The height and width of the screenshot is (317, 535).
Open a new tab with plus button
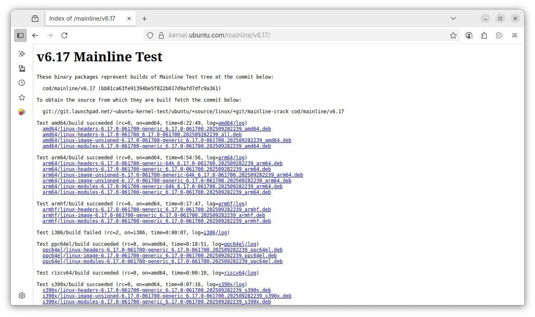click(144, 19)
